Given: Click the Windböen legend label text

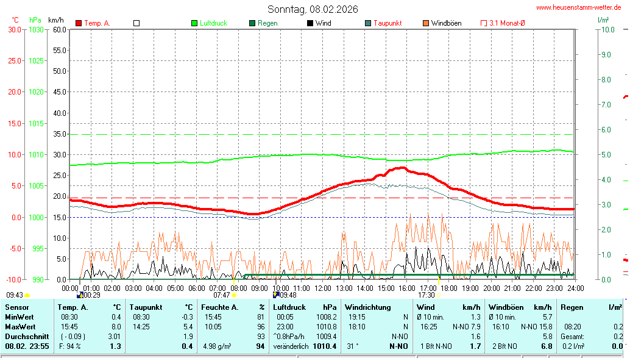Looking at the screenshot, I should click(x=446, y=23).
